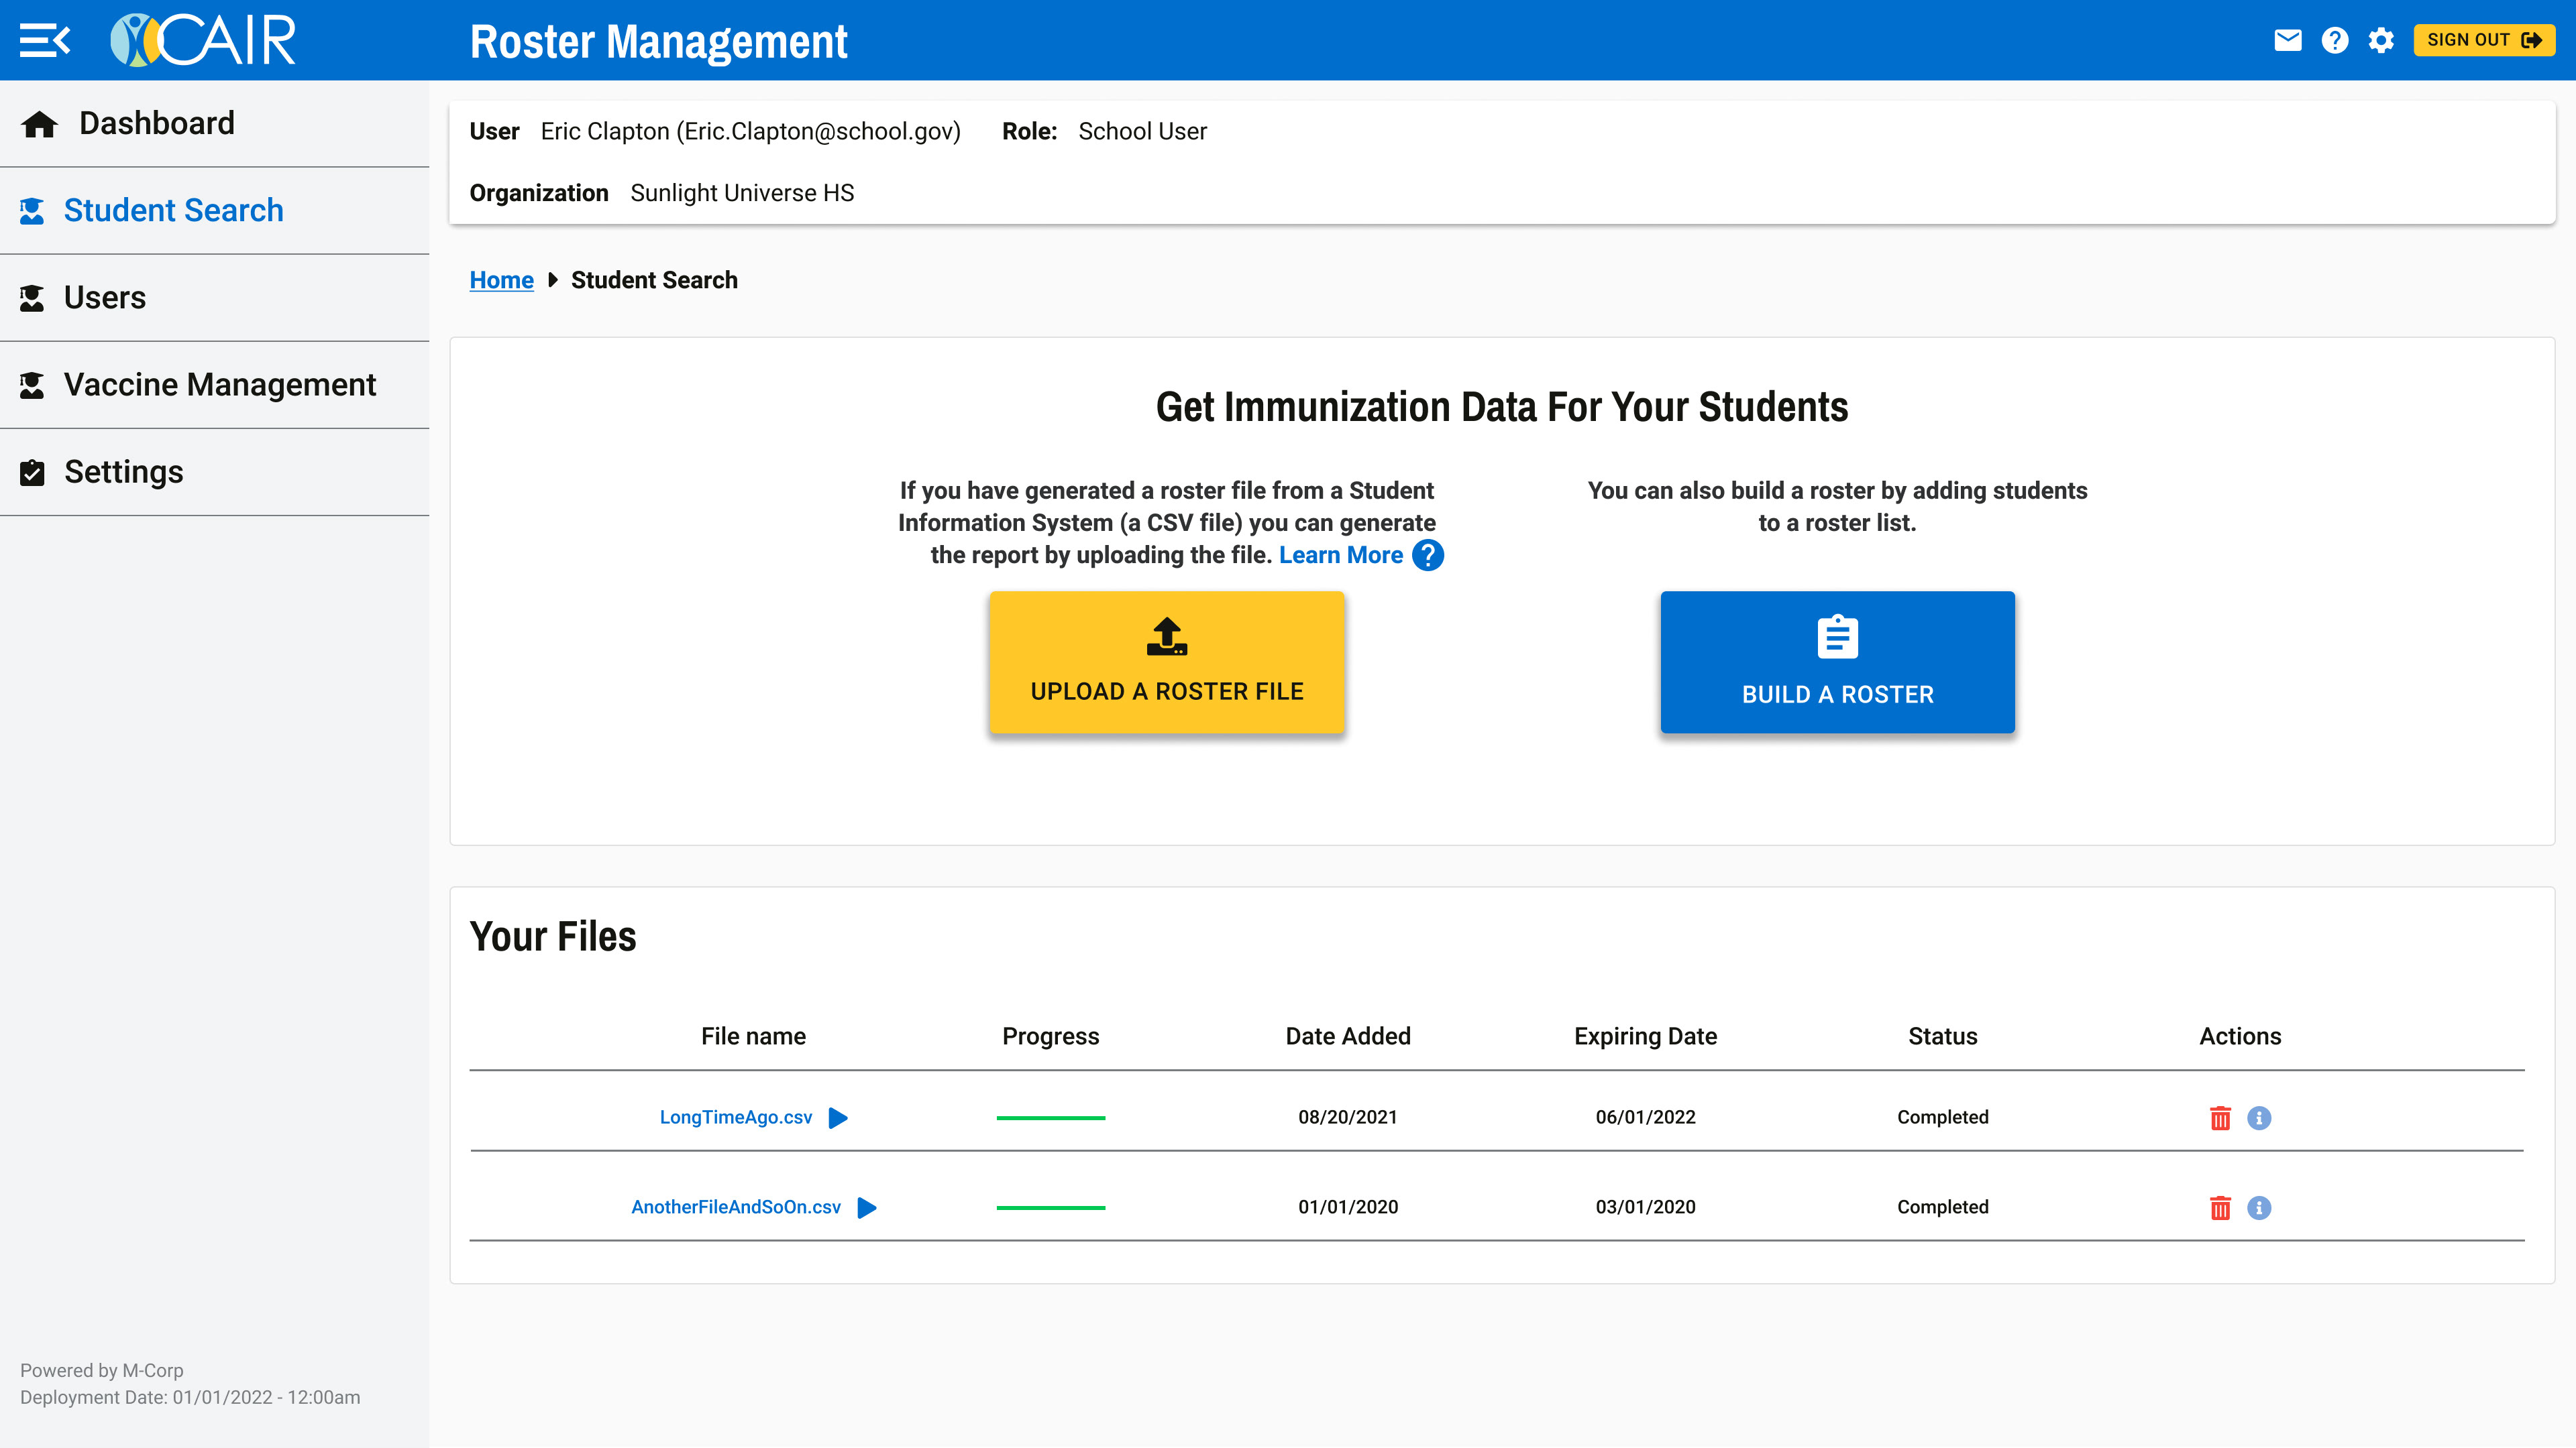Image resolution: width=2576 pixels, height=1448 pixels.
Task: Go to Dashboard in sidebar
Action: [x=156, y=123]
